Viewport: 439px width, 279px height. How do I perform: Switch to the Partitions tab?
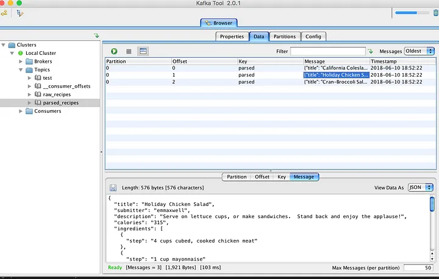285,37
